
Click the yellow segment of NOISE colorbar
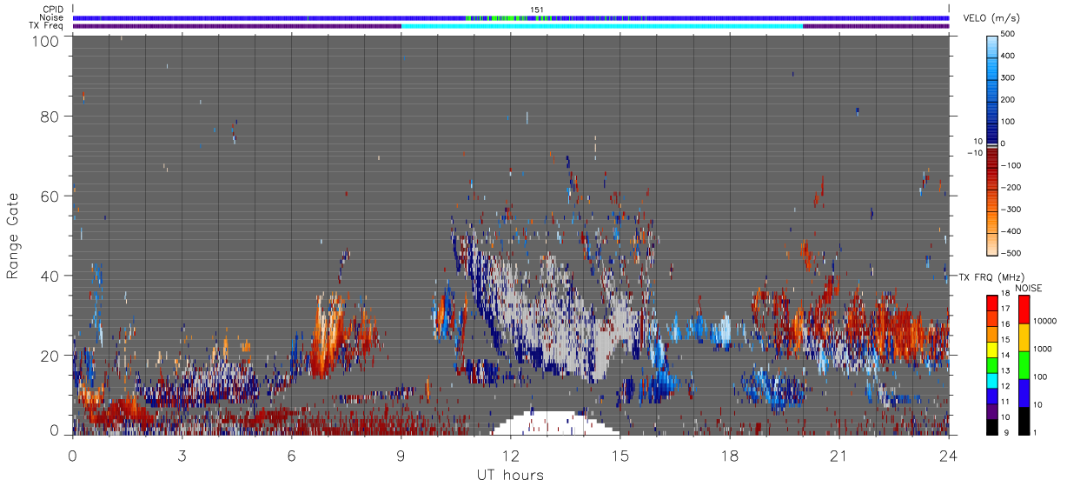click(x=1023, y=337)
